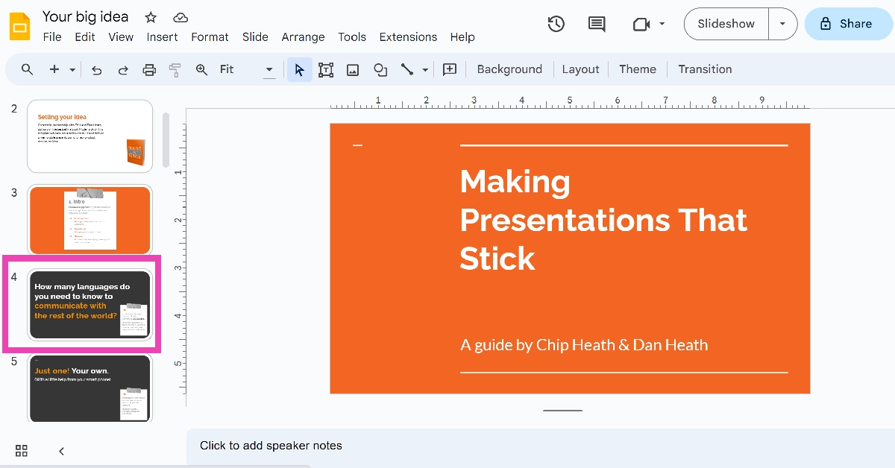
Task: Expand the Slideshow options arrow
Action: coord(782,24)
